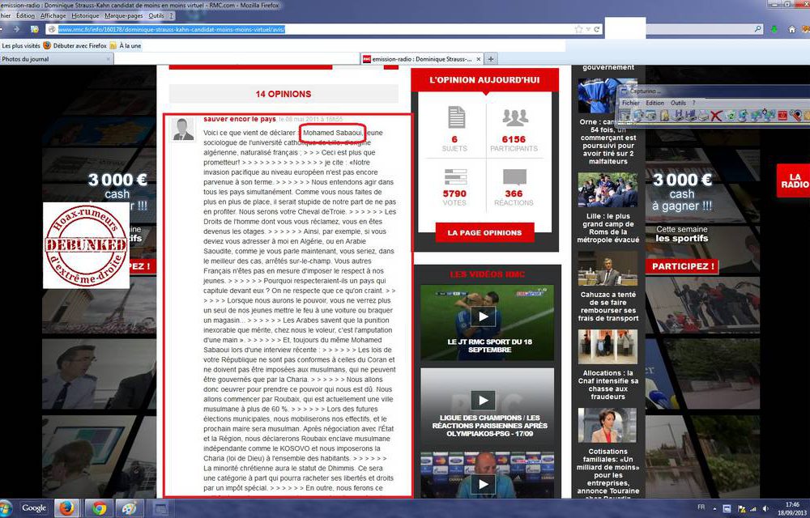Click the Allocations Cnaf news thumbnail

[607, 346]
